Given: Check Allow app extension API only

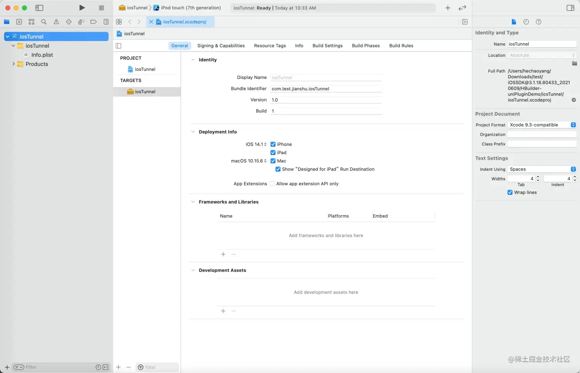Looking at the screenshot, I should coord(272,184).
